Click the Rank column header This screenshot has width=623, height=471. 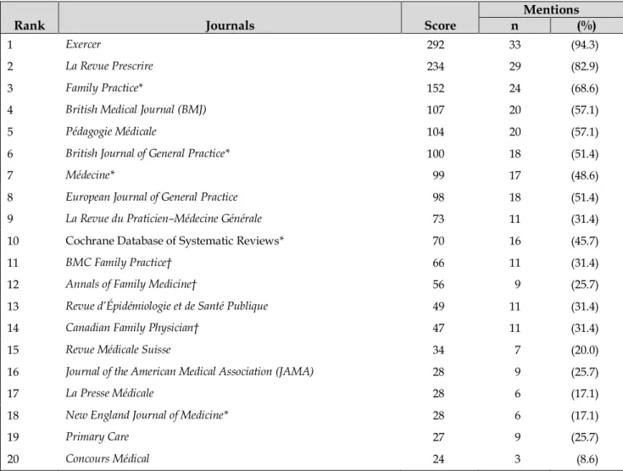(x=30, y=25)
